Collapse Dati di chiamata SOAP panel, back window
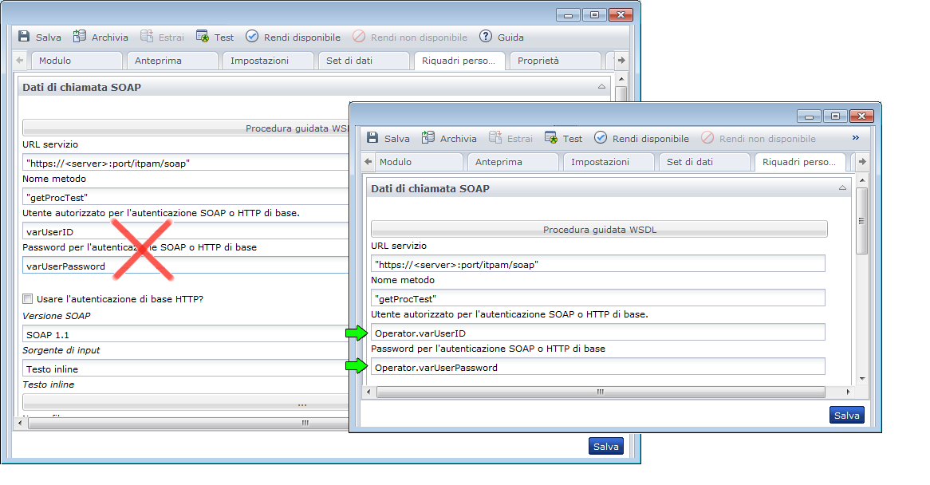The width and height of the screenshot is (930, 485). [601, 87]
